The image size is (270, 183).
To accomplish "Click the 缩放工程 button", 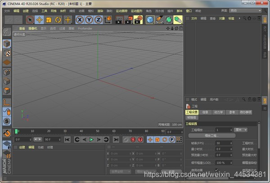I will pos(212,135).
